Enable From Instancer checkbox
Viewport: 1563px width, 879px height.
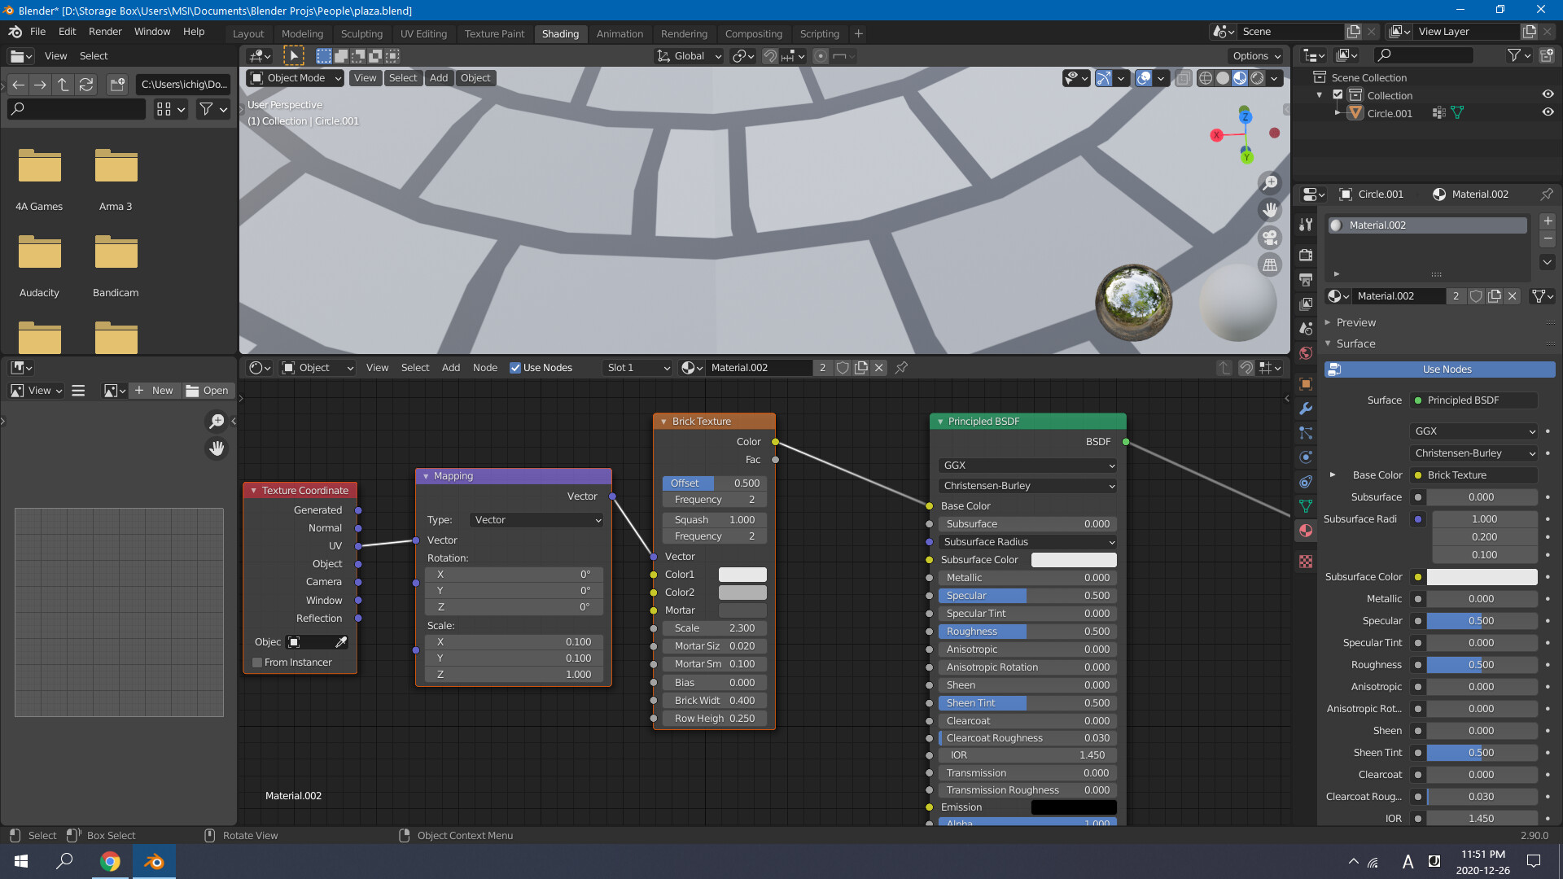[257, 663]
